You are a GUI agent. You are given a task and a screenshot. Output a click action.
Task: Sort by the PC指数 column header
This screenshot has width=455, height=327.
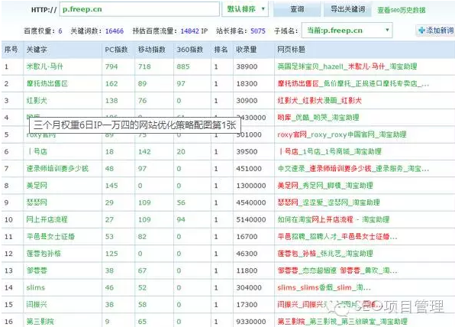116,50
